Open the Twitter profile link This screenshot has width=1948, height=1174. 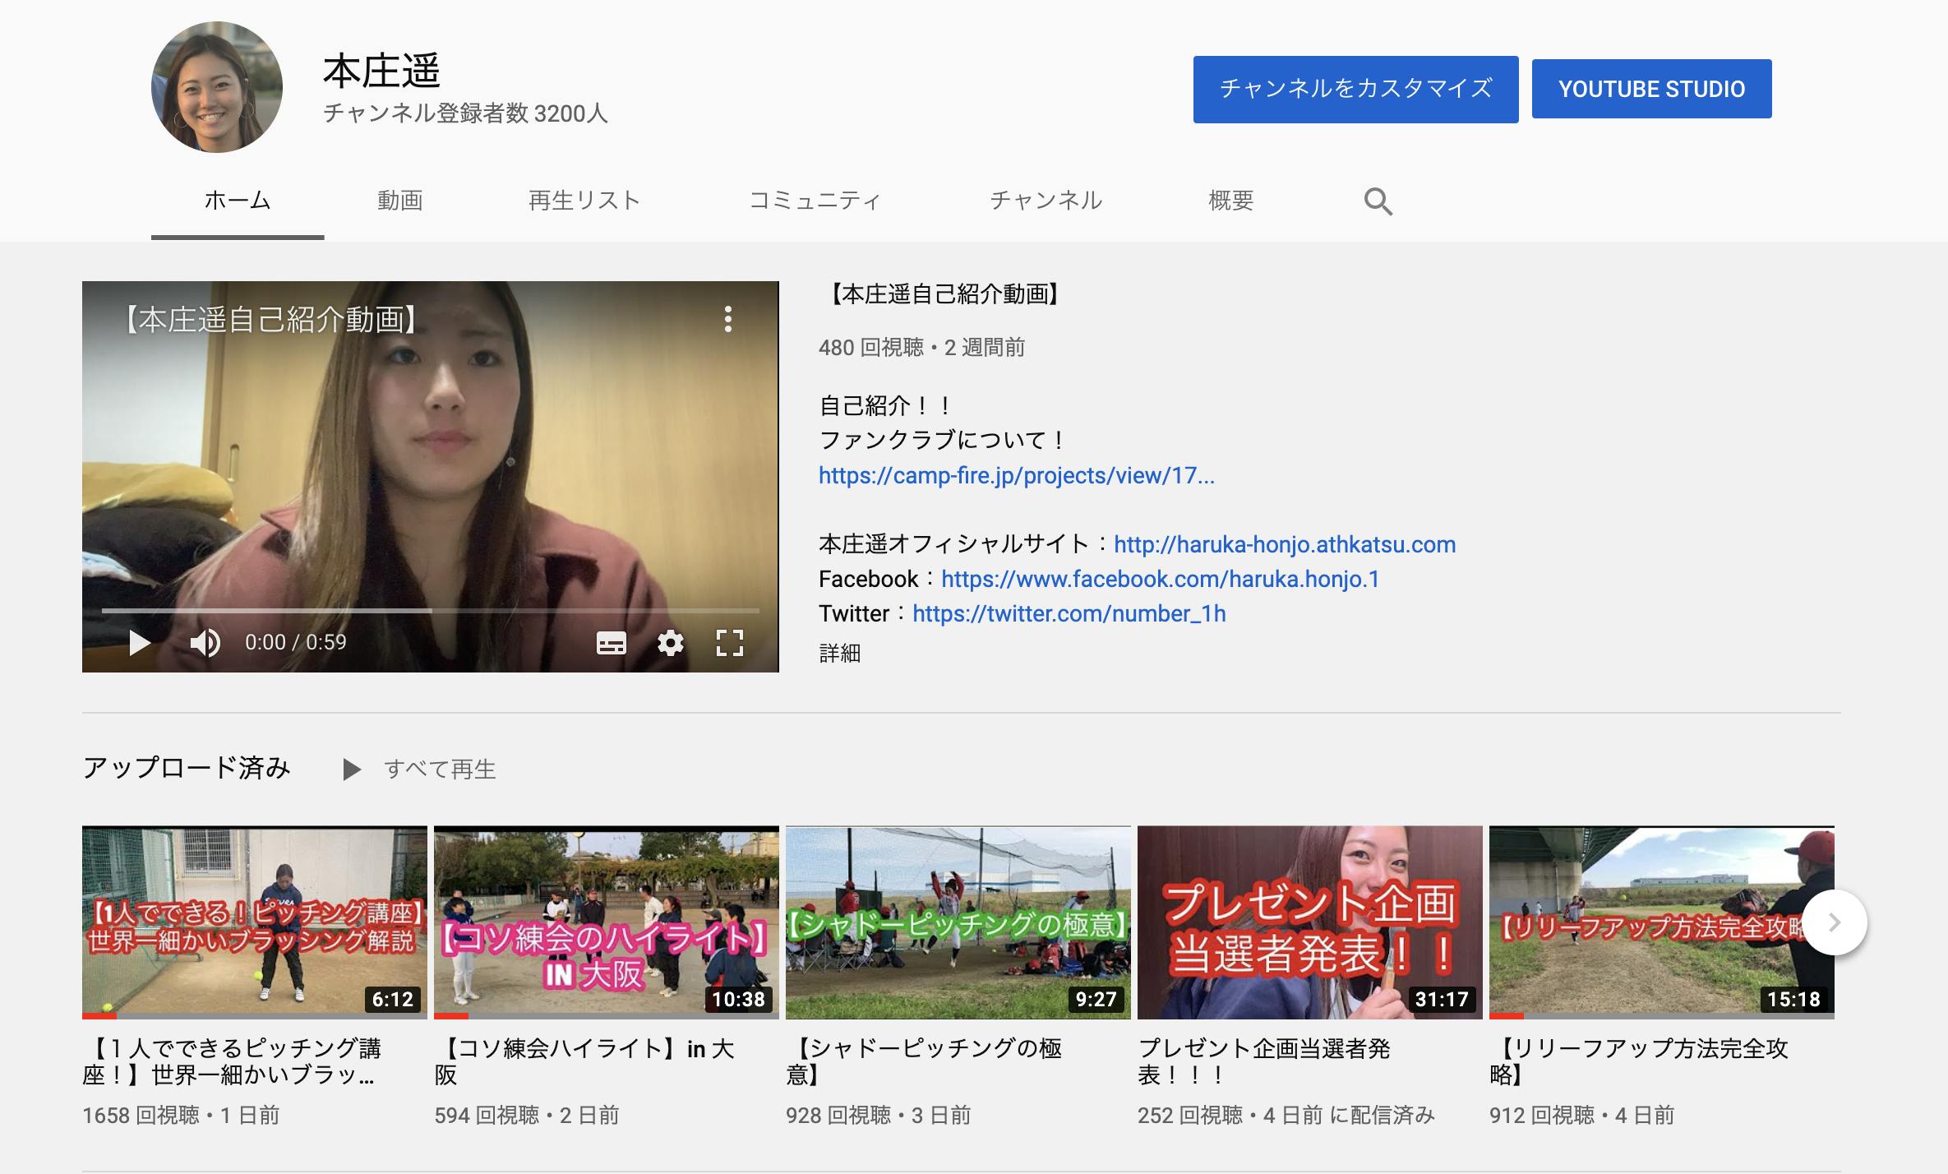pyautogui.click(x=1069, y=614)
